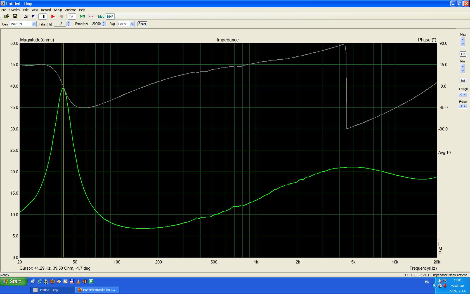This screenshot has height=294, width=470.
Task: Click the orange info circle Quick Launch icon
Action: point(84,281)
